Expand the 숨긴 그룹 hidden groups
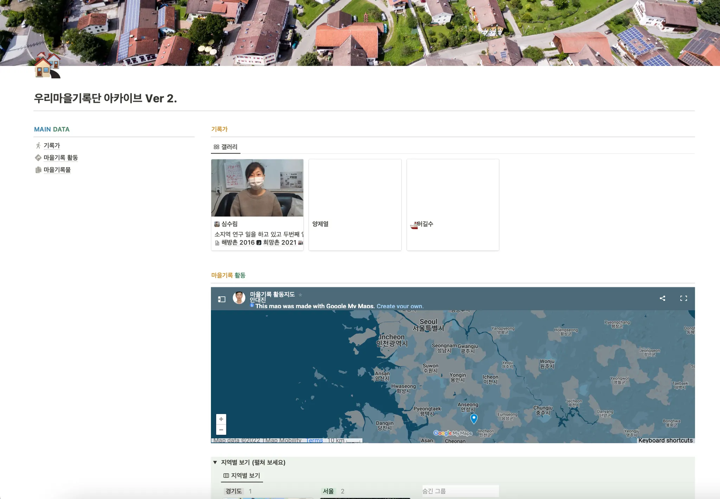Image resolution: width=720 pixels, height=499 pixels. pyautogui.click(x=434, y=491)
